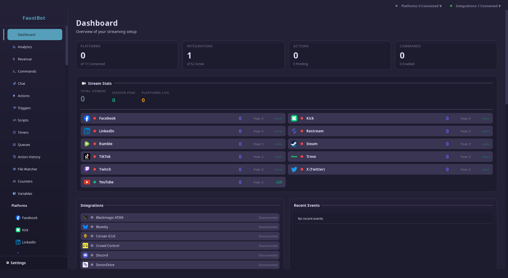Select the Bluesky integration icon
The height and width of the screenshot is (278, 508).
tap(85, 227)
